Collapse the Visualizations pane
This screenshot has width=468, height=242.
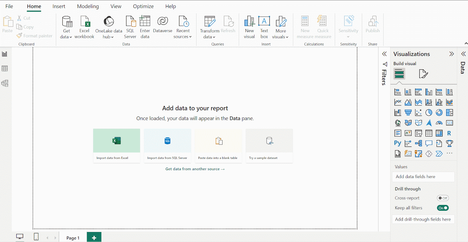452,54
